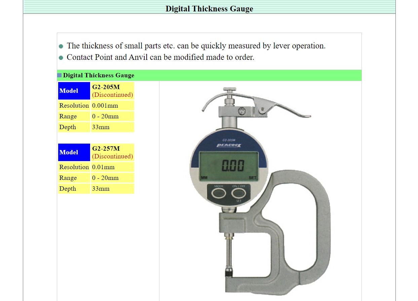Click the blue Model cell for G2-205M
418x301 pixels.
[74, 91]
